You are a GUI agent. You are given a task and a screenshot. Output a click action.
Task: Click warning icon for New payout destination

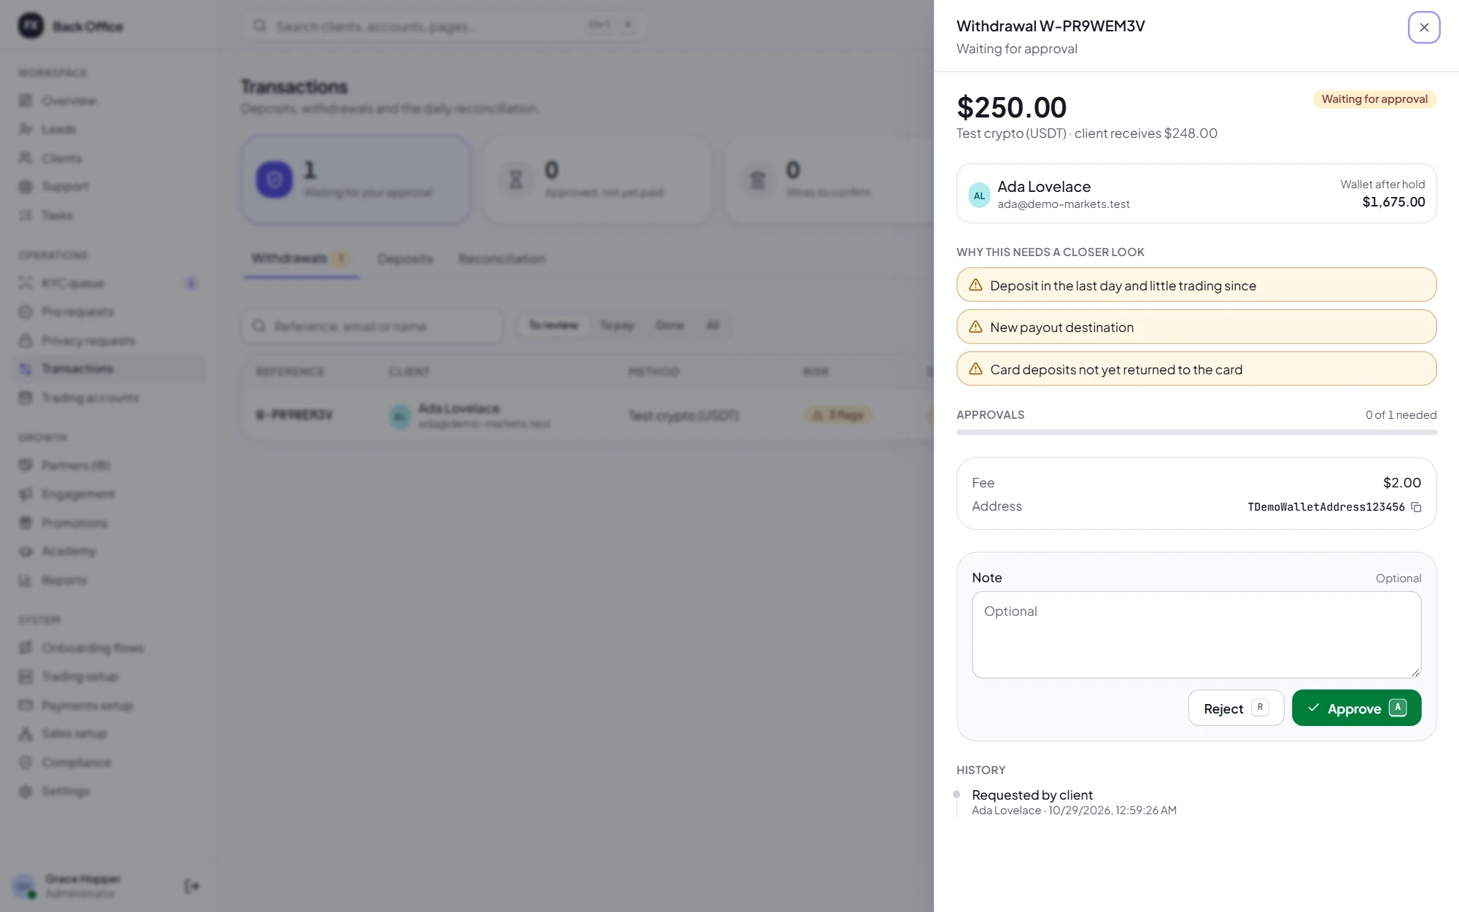point(975,327)
